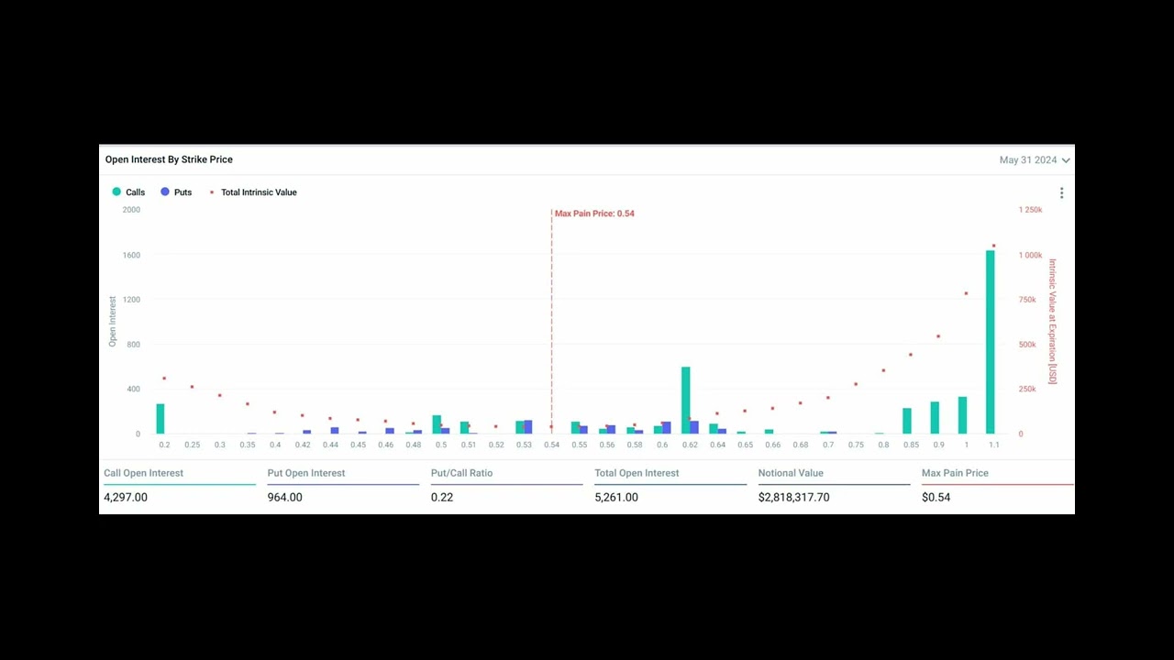
Task: Click the tall Calls bar at strike 1.1
Action: 991,342
